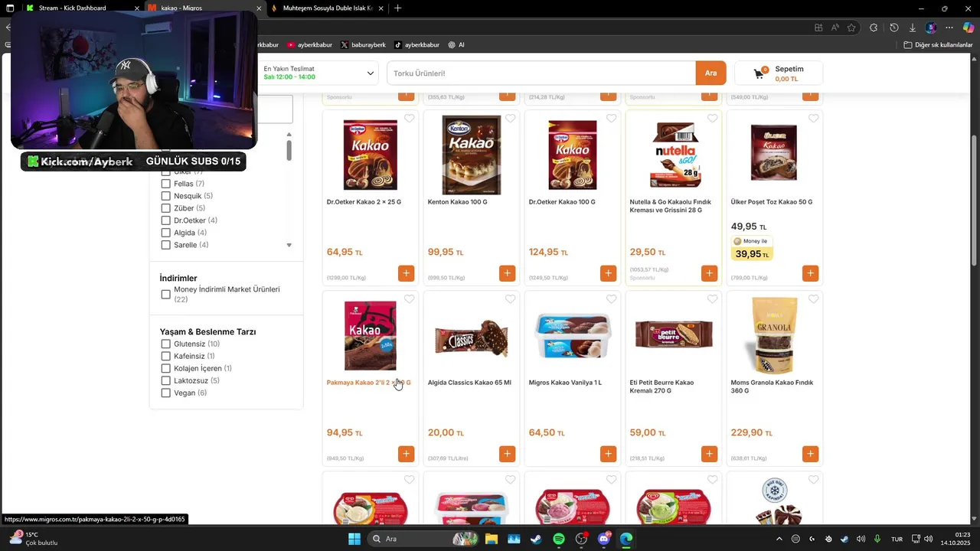This screenshot has width=980, height=551.
Task: Open browser history icon
Action: pyautogui.click(x=893, y=28)
